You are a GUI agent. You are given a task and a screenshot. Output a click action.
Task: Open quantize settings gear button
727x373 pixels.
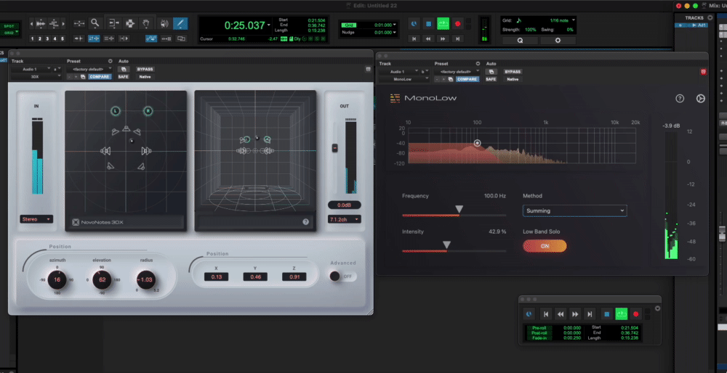[x=558, y=40]
